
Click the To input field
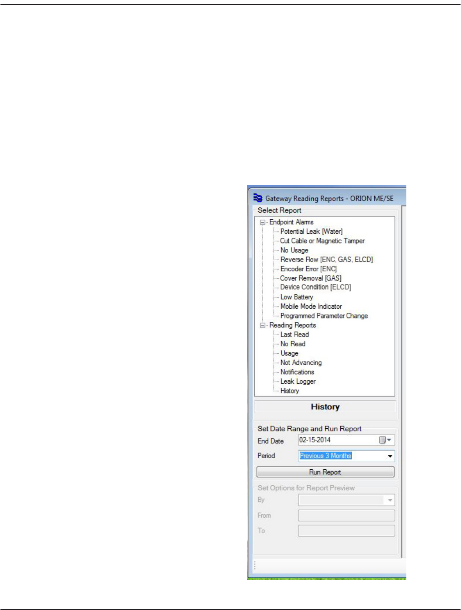click(x=346, y=531)
